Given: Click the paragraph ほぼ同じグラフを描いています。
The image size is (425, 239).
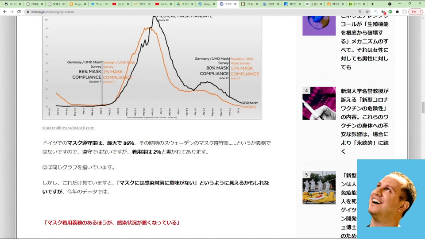Looking at the screenshot, I should [79, 167].
